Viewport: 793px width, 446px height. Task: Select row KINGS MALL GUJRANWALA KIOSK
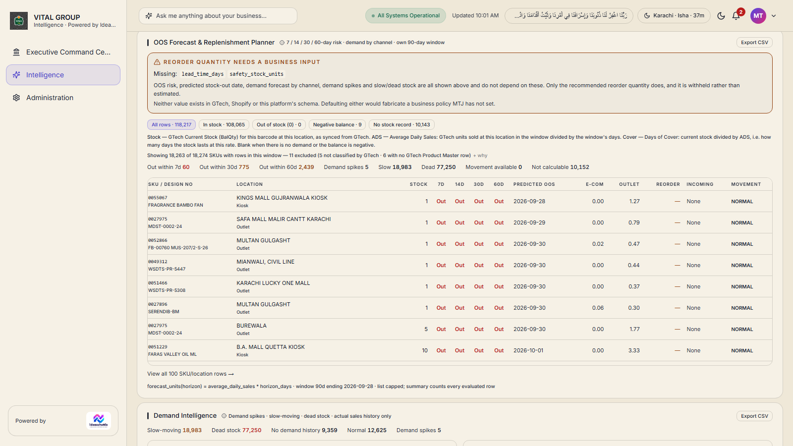pos(459,201)
